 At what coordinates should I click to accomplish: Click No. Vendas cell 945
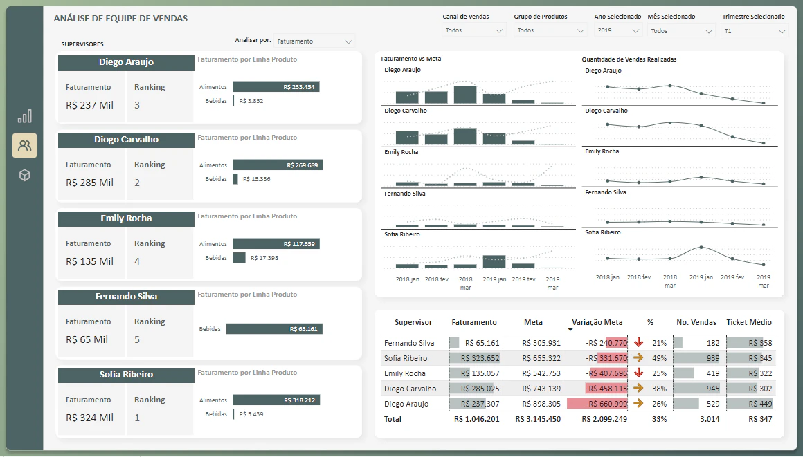click(713, 389)
